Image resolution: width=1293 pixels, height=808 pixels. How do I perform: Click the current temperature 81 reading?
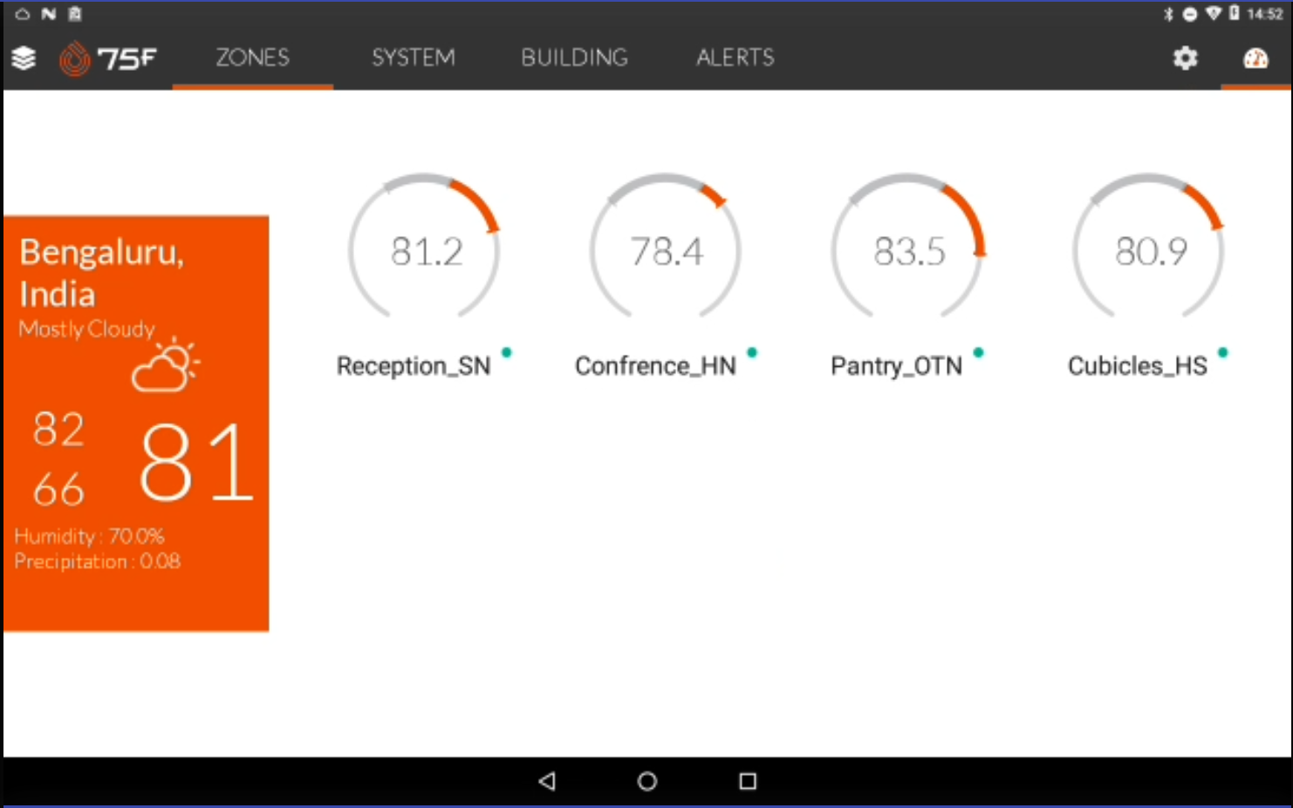point(196,462)
